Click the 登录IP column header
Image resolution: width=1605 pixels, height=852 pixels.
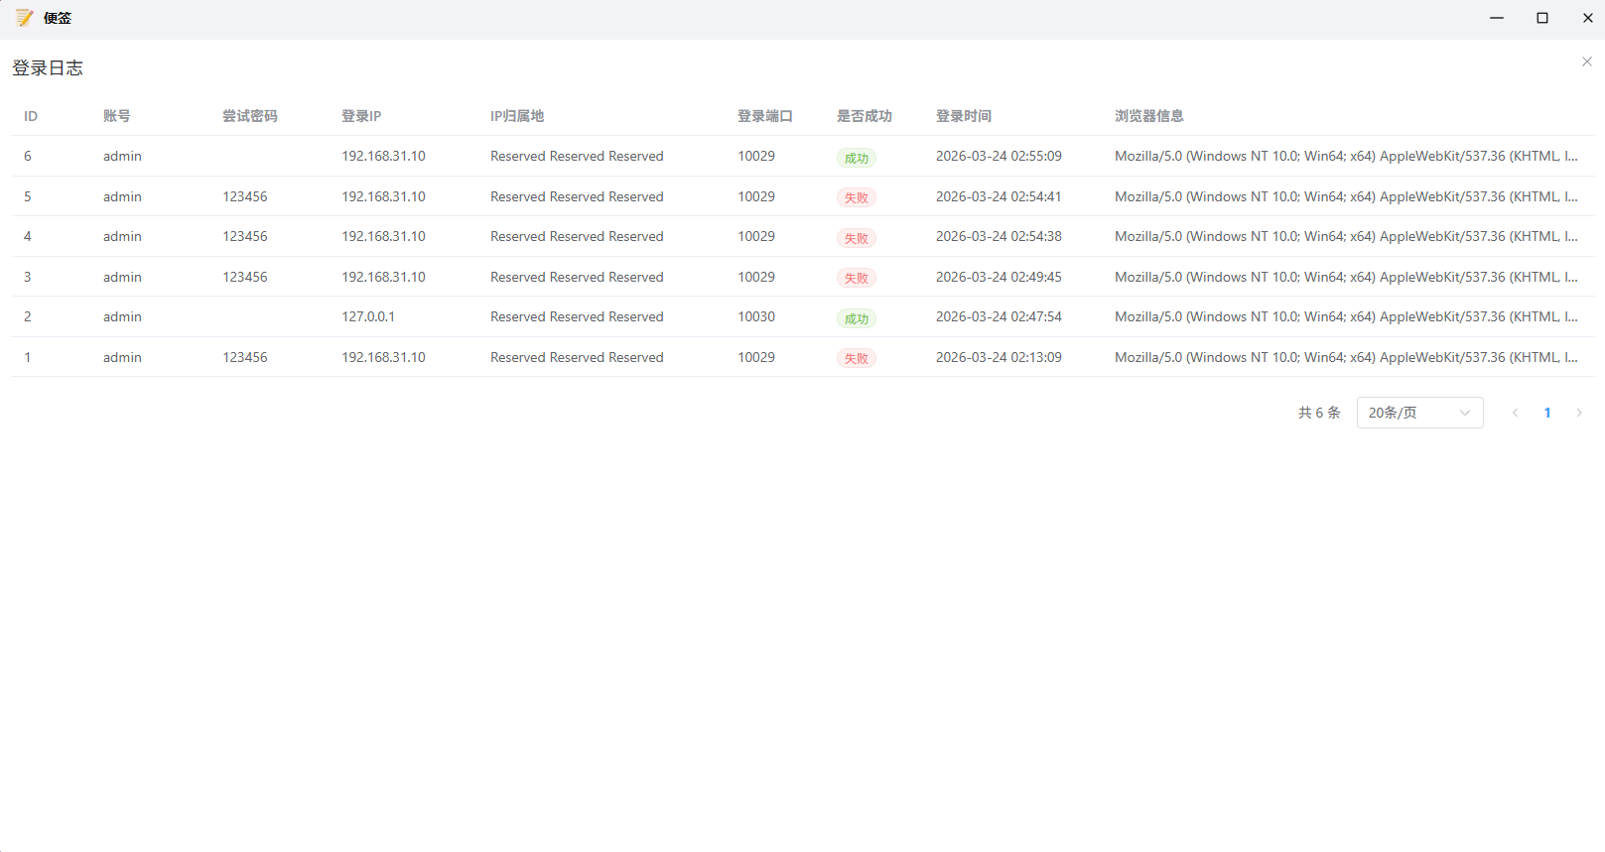361,116
